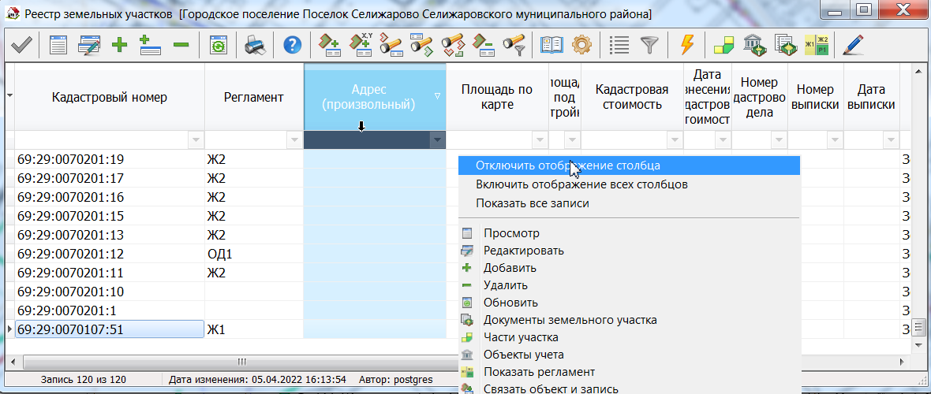Click the checkmark confirm icon in toolbar
931x394 pixels.
click(21, 45)
